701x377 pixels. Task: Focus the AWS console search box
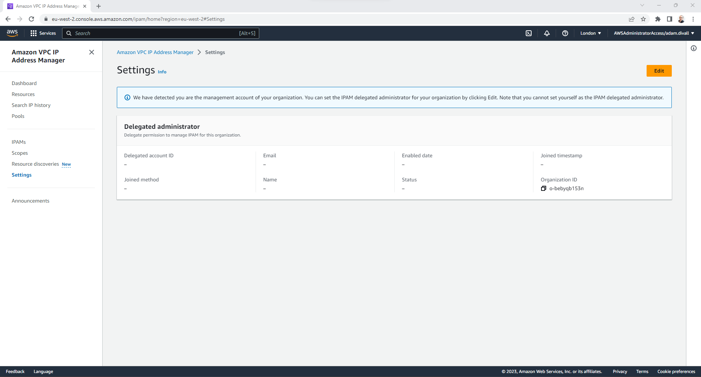click(161, 33)
